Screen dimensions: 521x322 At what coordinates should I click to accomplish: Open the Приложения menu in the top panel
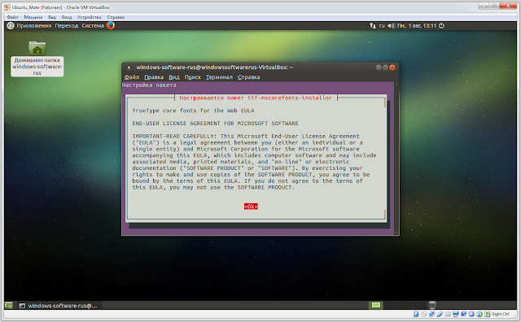coord(34,25)
